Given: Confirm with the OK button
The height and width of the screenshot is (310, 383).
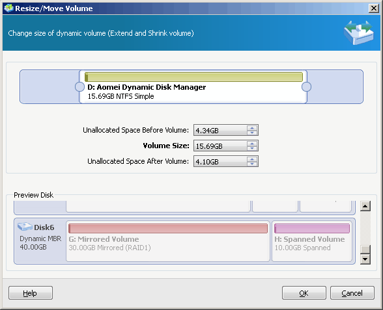Looking at the screenshot, I should click(x=304, y=292).
